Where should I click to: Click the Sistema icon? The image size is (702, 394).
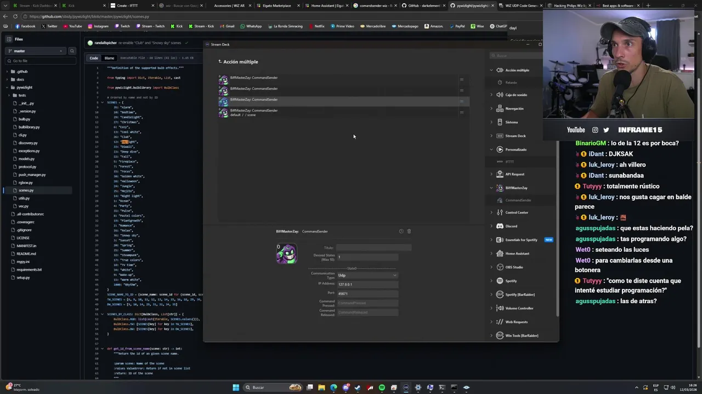tap(500, 122)
